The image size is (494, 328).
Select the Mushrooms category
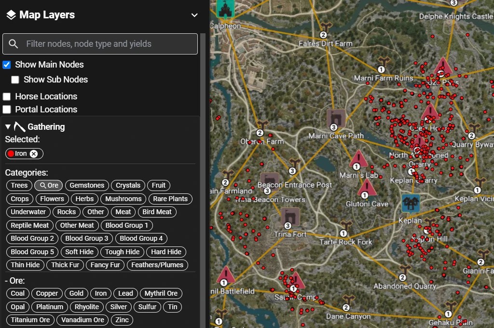pos(123,199)
